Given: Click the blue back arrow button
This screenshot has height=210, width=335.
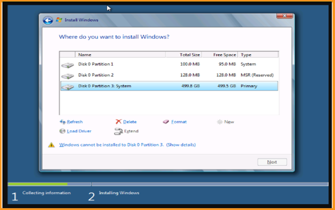Looking at the screenshot, I should tap(48, 21).
